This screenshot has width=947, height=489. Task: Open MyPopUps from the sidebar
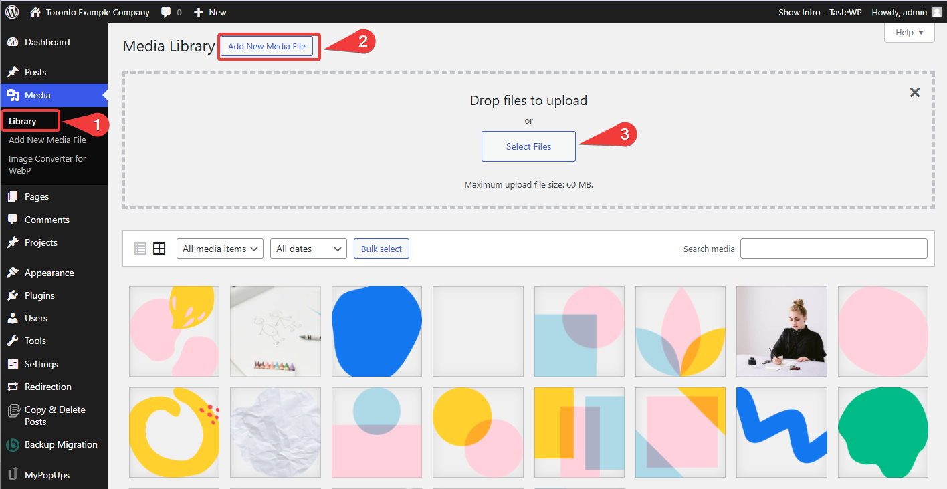pos(47,475)
